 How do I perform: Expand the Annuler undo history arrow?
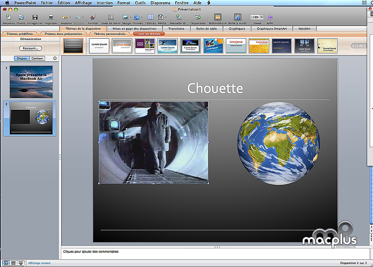tap(70, 17)
